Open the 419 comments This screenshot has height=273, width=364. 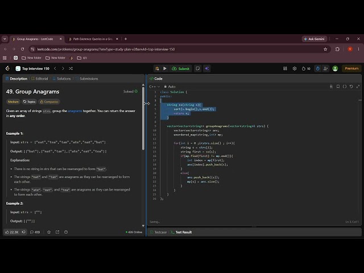35,232
